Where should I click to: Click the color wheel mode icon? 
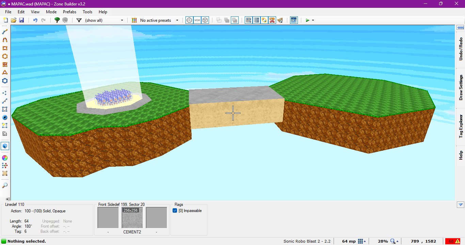5,158
